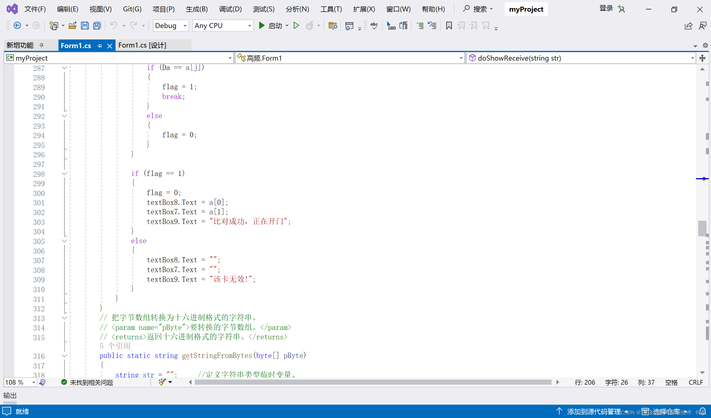
Task: Collapse the if block at line 298
Action: click(64, 174)
